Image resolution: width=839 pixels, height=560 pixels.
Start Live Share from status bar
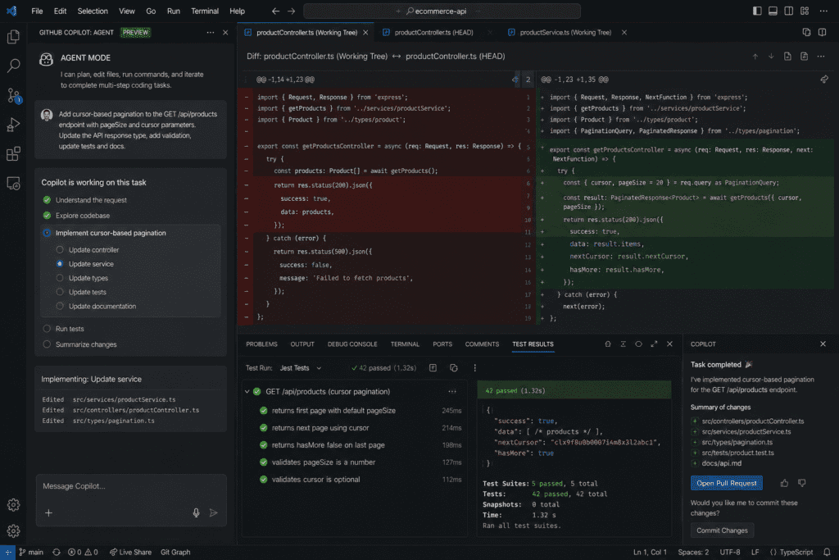click(130, 552)
